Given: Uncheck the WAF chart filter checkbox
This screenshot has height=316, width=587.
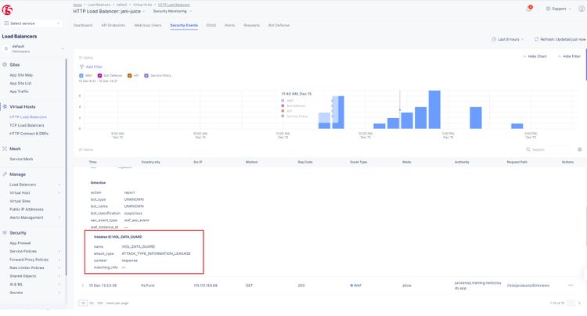Looking at the screenshot, I should 81,75.
